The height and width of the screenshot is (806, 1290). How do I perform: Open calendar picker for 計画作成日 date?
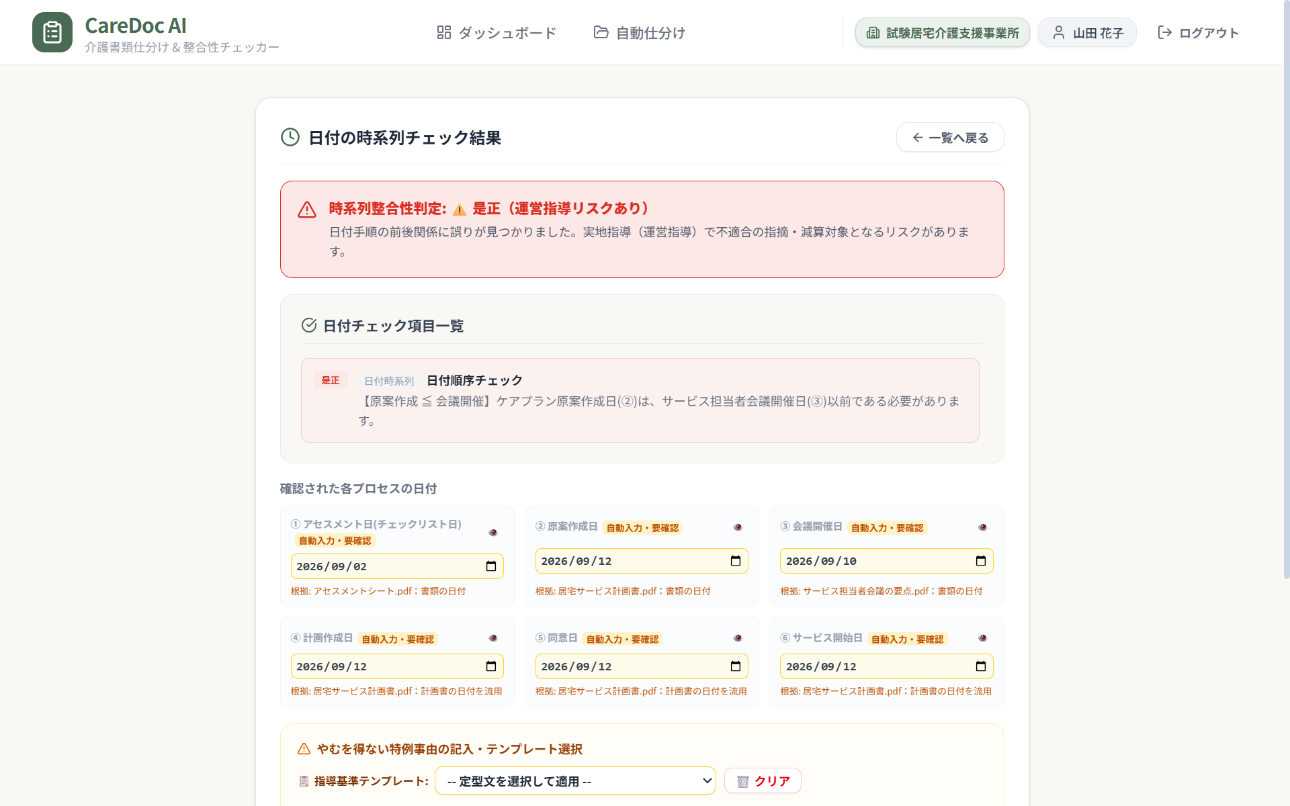coord(491,666)
